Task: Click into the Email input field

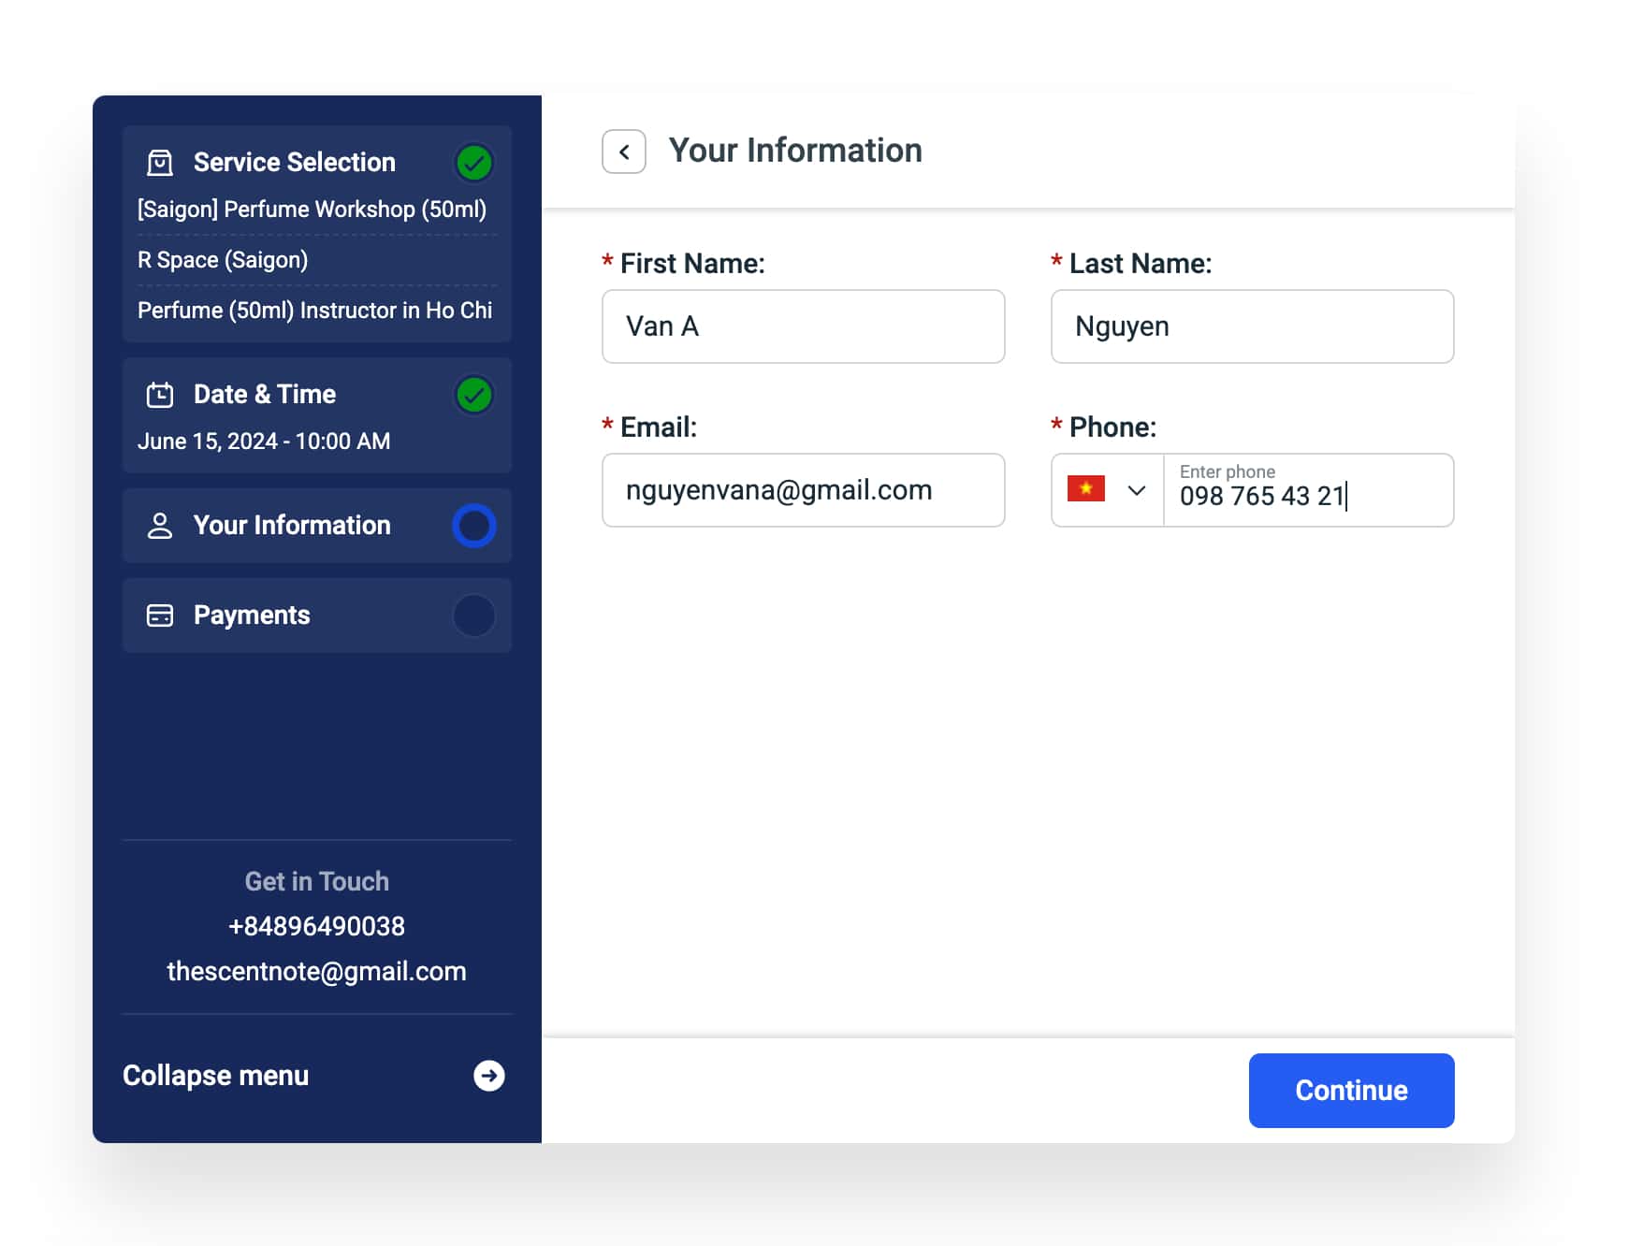Action: coord(803,490)
